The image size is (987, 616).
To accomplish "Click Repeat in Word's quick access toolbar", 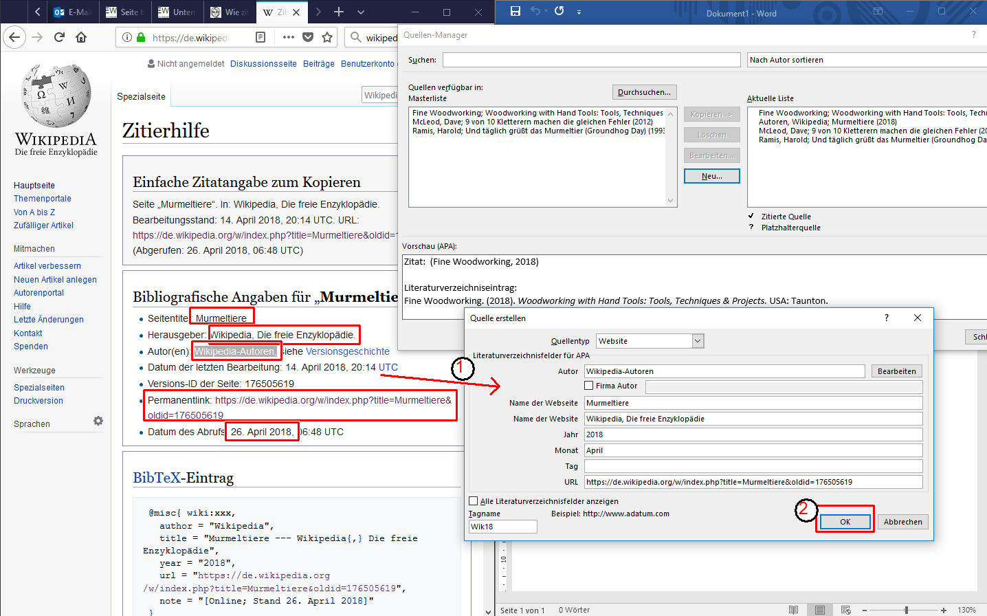I will coord(559,11).
